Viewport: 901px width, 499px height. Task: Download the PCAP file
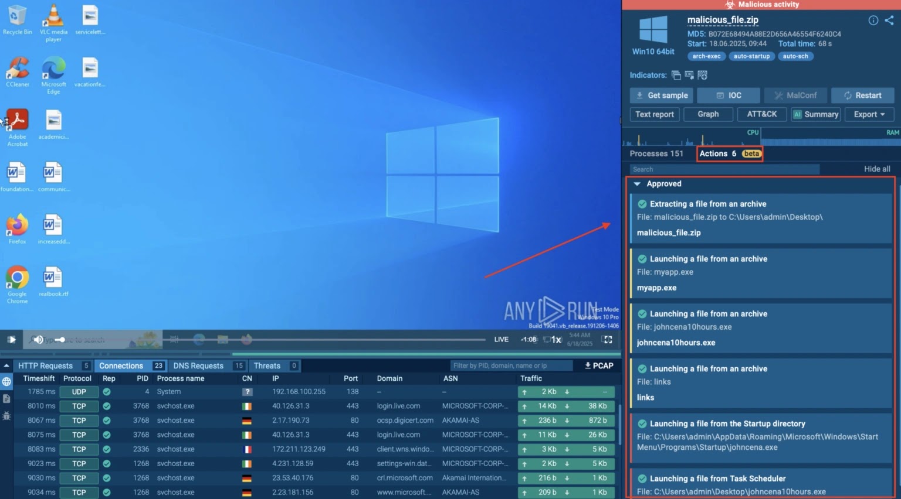point(599,365)
